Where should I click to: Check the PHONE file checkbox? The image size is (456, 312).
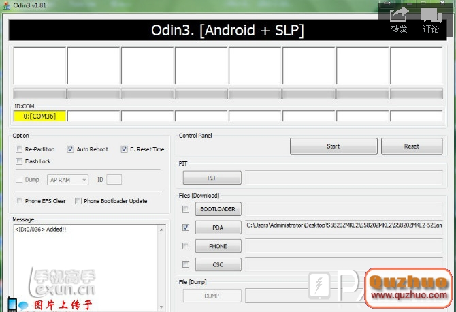click(x=186, y=246)
